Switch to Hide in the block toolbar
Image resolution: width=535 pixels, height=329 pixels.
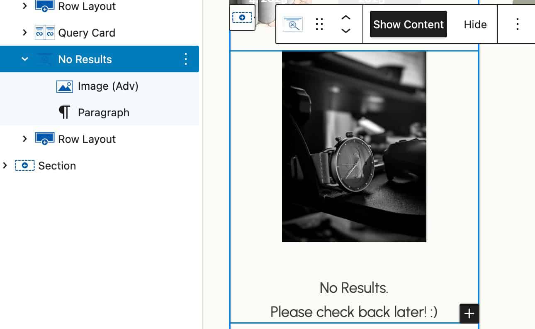(x=475, y=25)
